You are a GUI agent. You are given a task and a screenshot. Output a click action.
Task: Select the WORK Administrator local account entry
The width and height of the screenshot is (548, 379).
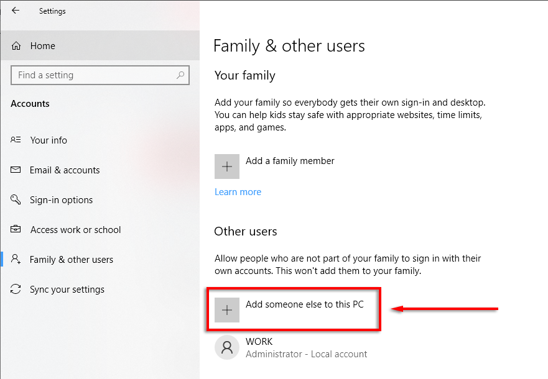point(305,348)
